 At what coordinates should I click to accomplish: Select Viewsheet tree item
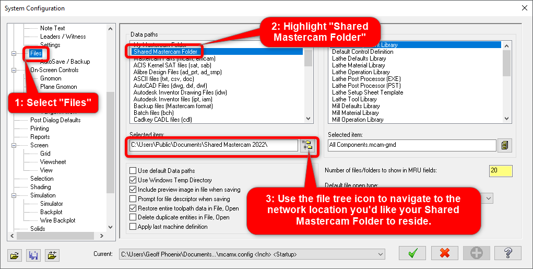53,162
